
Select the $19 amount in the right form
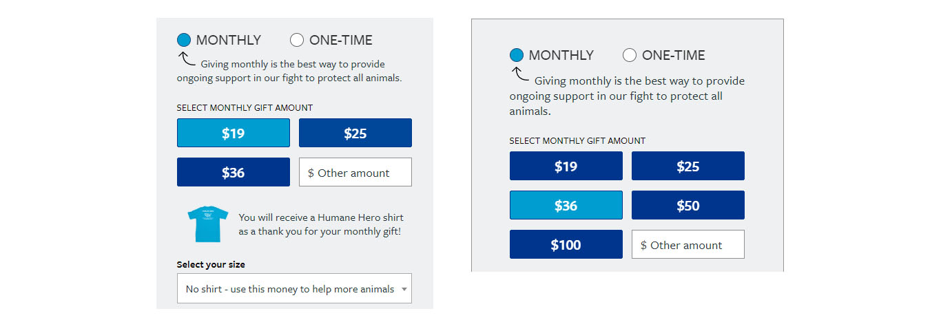[566, 166]
